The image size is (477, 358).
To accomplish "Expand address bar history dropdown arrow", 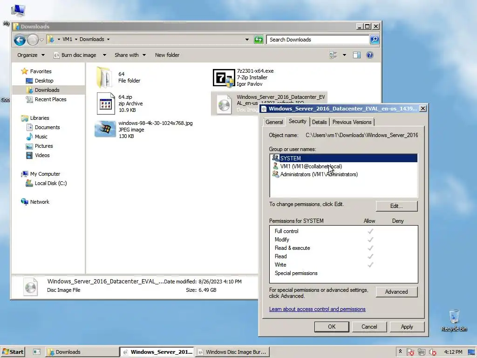I will (x=247, y=40).
